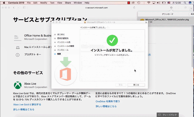Click the green checkmark success icon
This screenshot has width=194, height=117.
[112, 40]
